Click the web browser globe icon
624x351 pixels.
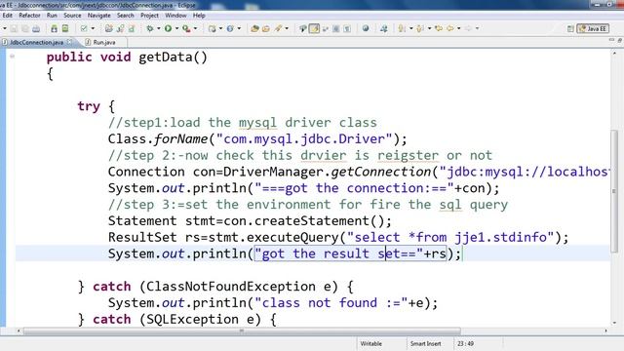[366, 28]
